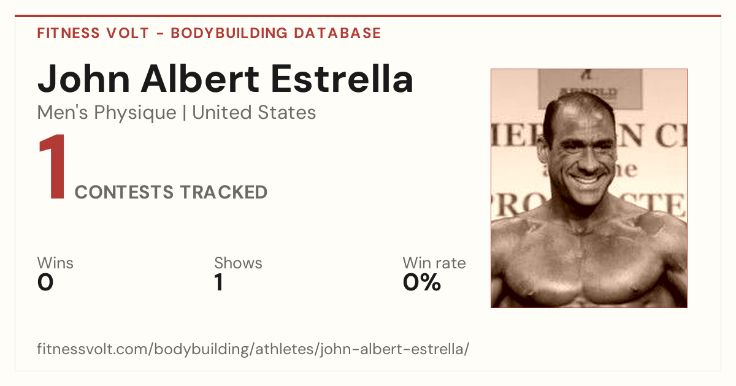Click the red top border line
This screenshot has width=736, height=386.
click(x=368, y=16)
